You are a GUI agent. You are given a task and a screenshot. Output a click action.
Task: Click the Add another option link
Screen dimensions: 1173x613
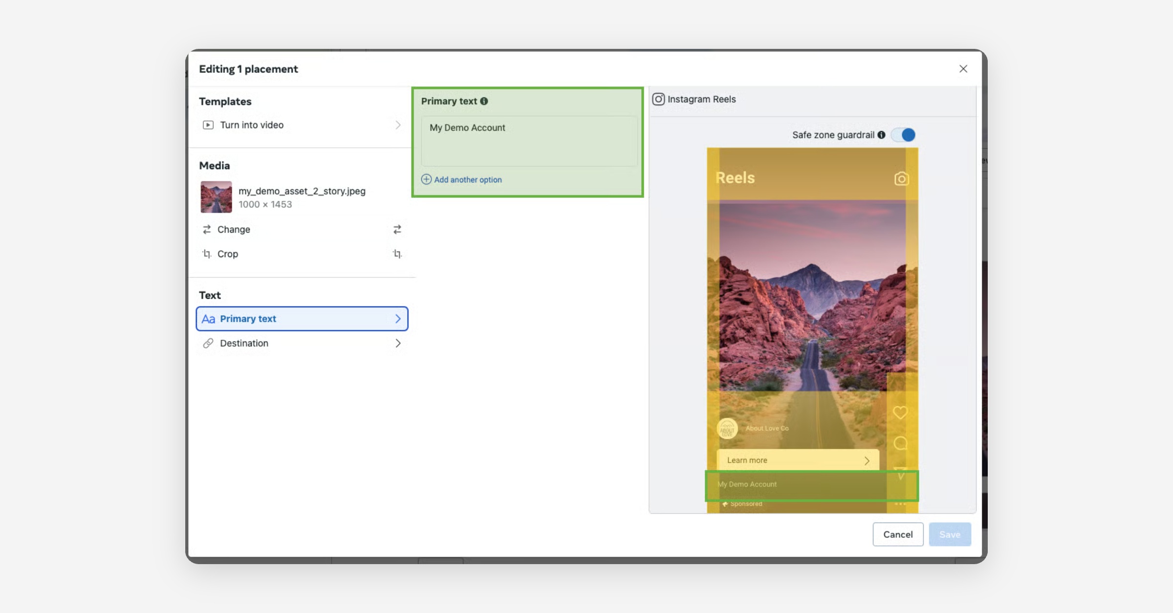(468, 179)
